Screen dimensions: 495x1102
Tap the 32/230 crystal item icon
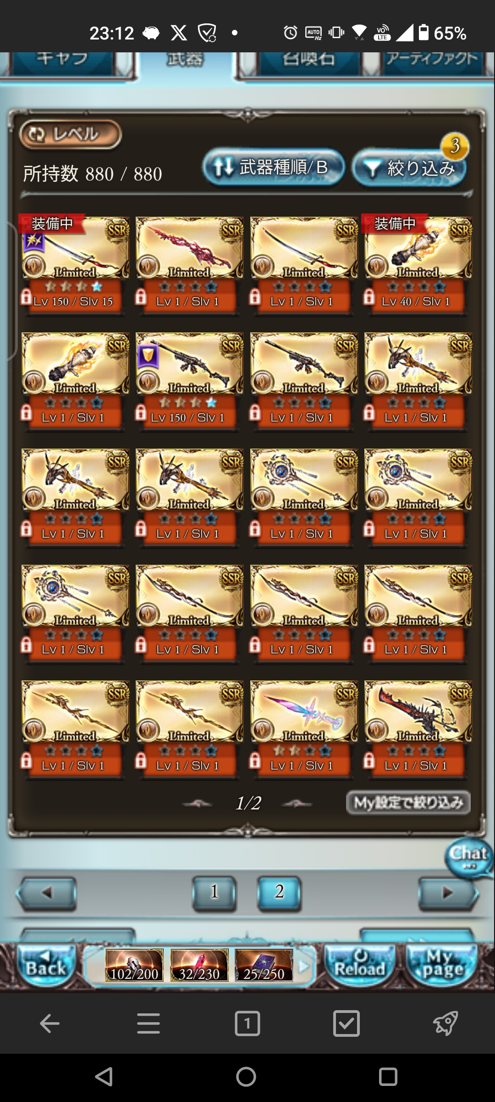pyautogui.click(x=199, y=965)
